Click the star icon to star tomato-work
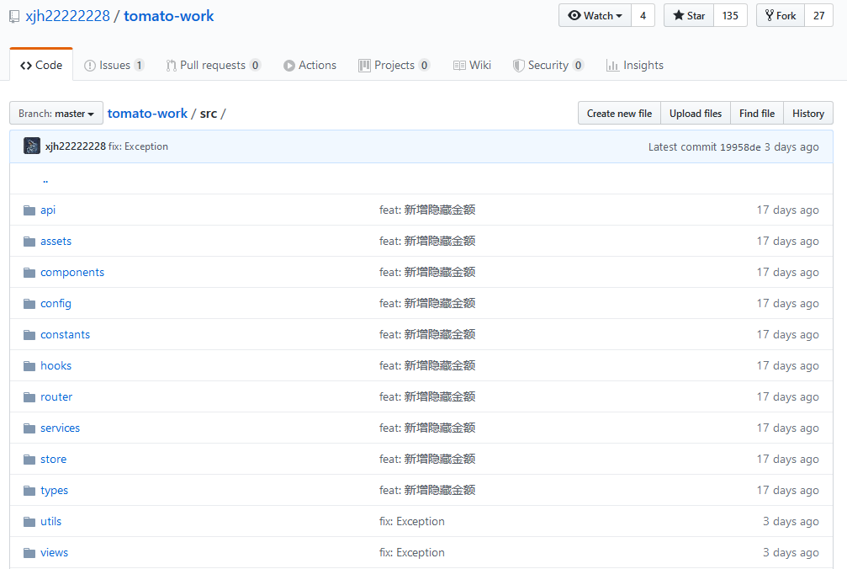The height and width of the screenshot is (569, 847). pyautogui.click(x=678, y=14)
